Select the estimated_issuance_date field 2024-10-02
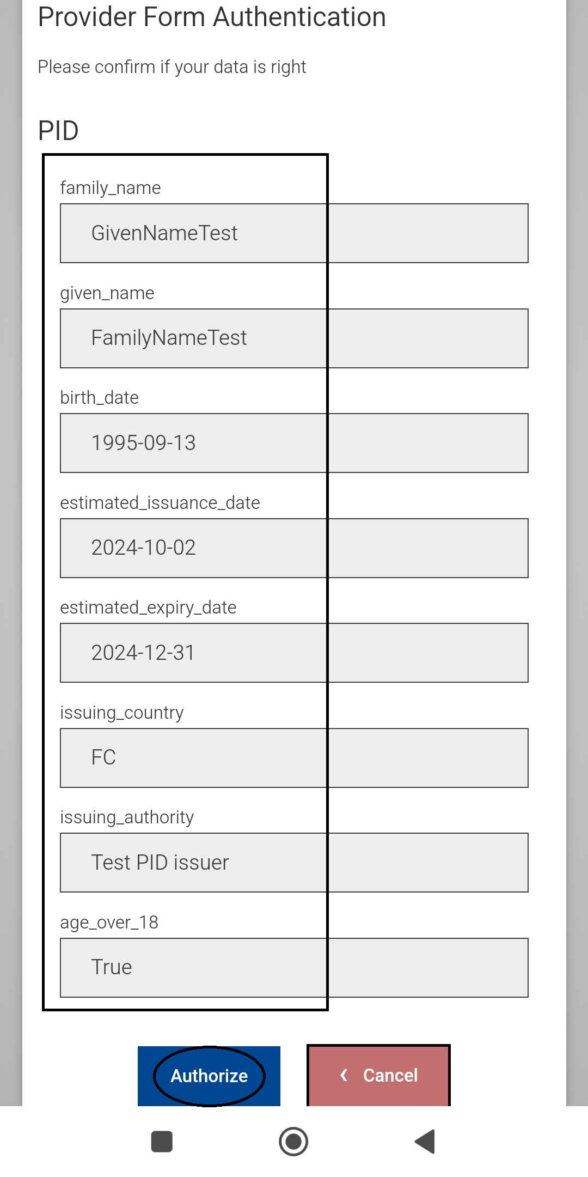The width and height of the screenshot is (588, 1177). tap(294, 548)
